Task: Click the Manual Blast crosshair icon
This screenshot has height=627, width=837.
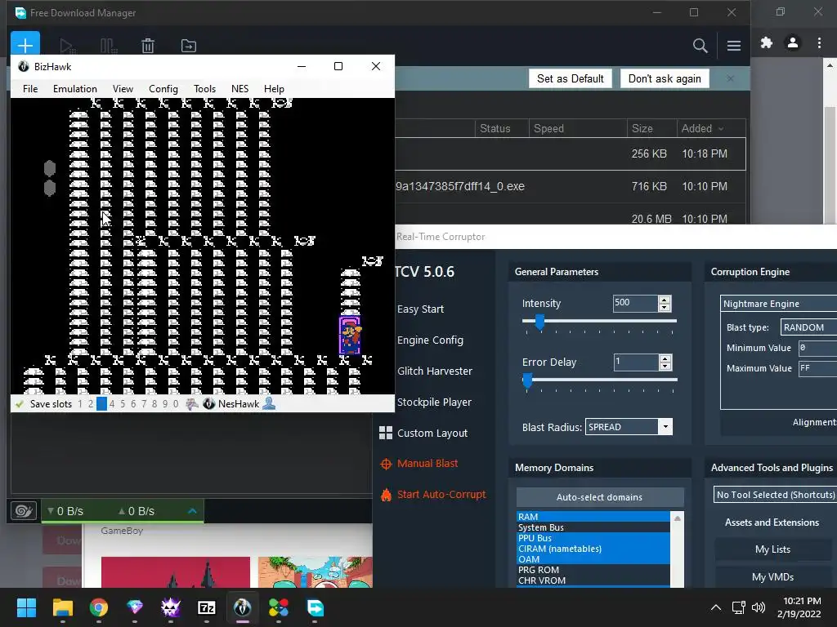Action: click(x=386, y=464)
